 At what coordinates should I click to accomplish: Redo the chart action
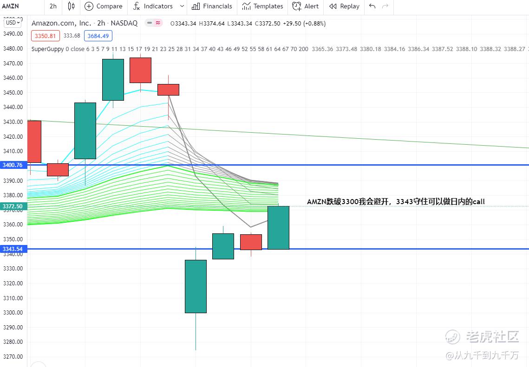pyautogui.click(x=385, y=6)
